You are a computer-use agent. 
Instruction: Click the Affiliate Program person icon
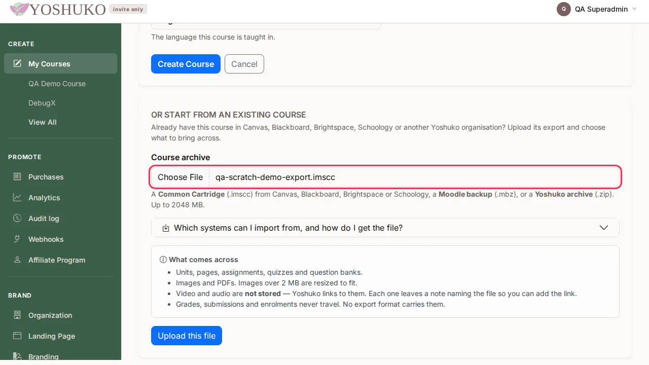[17, 260]
